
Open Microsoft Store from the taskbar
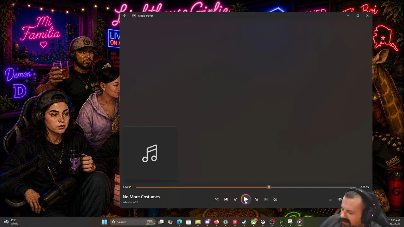click(x=189, y=222)
